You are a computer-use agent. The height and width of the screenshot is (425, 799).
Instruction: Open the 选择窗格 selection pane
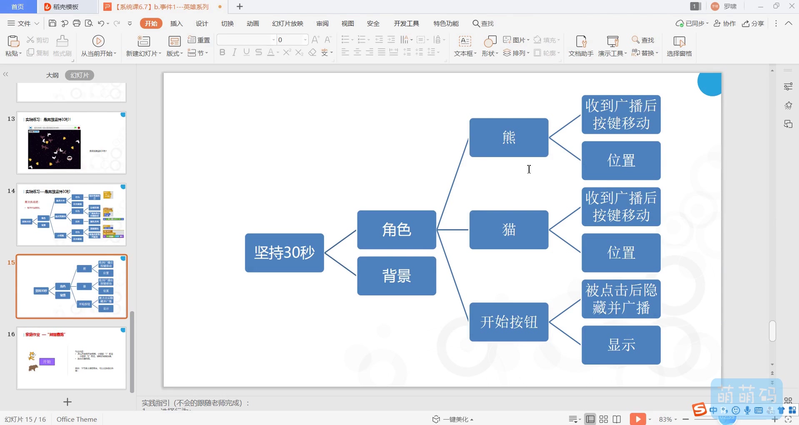click(679, 45)
